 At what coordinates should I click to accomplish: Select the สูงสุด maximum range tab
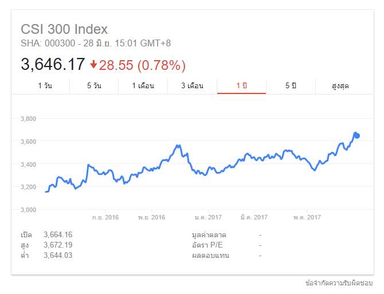340,86
